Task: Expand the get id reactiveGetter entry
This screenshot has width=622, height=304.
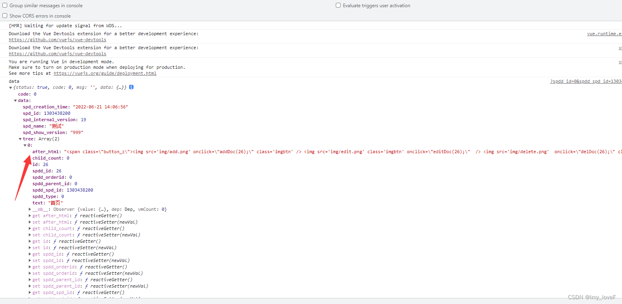Action: tap(30, 241)
